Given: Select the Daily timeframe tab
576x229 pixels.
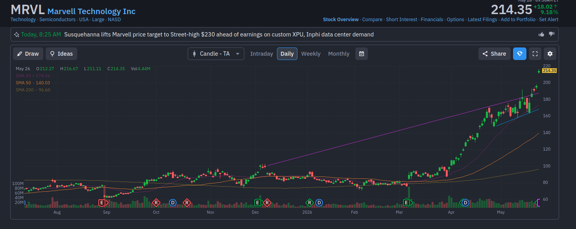Looking at the screenshot, I should click(x=287, y=54).
